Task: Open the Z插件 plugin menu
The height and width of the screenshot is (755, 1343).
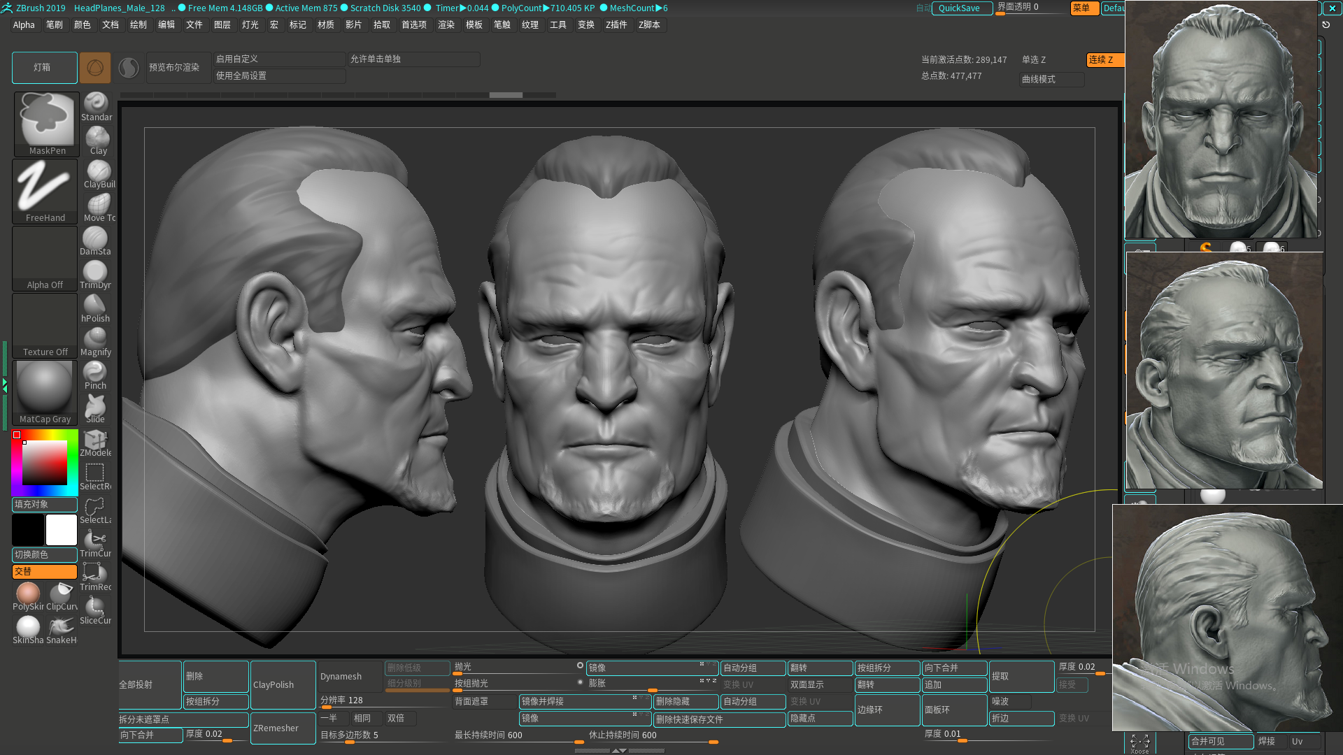Action: pos(616,25)
